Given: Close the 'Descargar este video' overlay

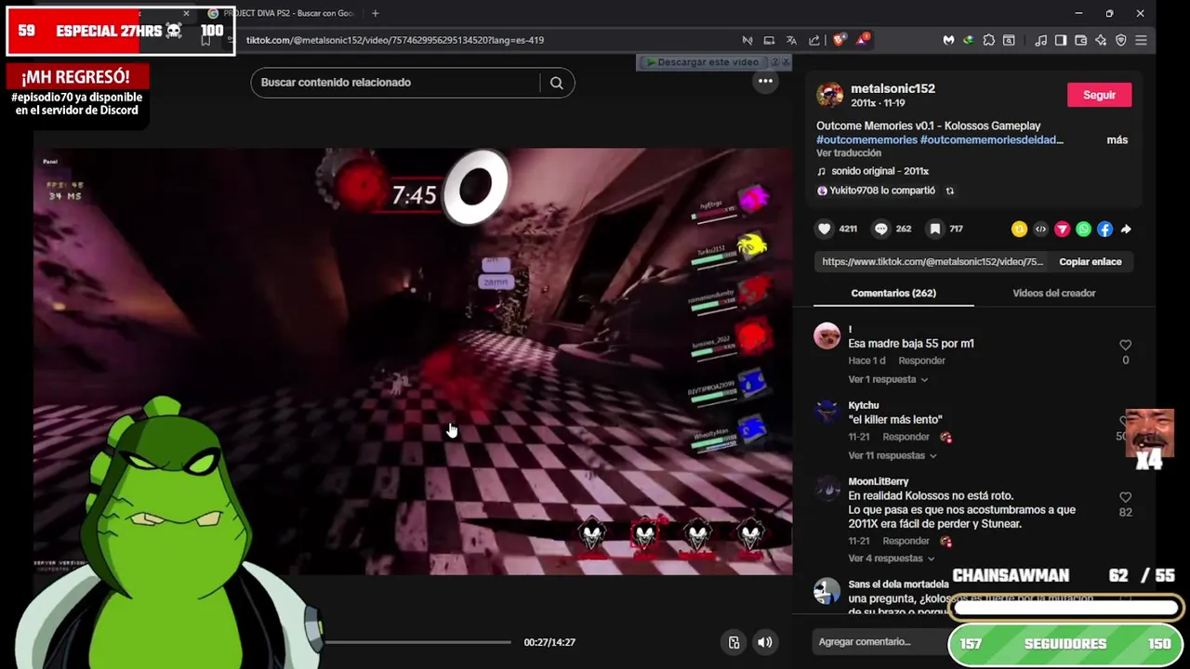Looking at the screenshot, I should click(x=786, y=62).
